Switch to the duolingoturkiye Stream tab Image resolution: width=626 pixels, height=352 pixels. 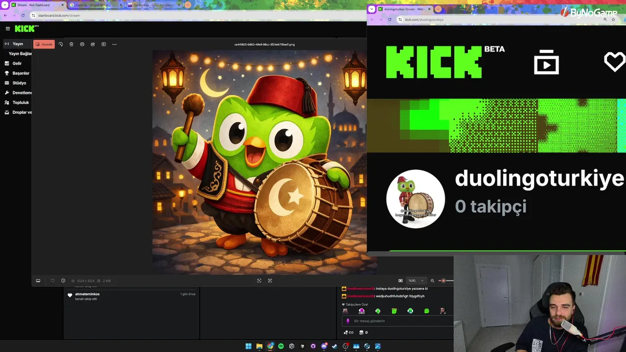pos(404,9)
